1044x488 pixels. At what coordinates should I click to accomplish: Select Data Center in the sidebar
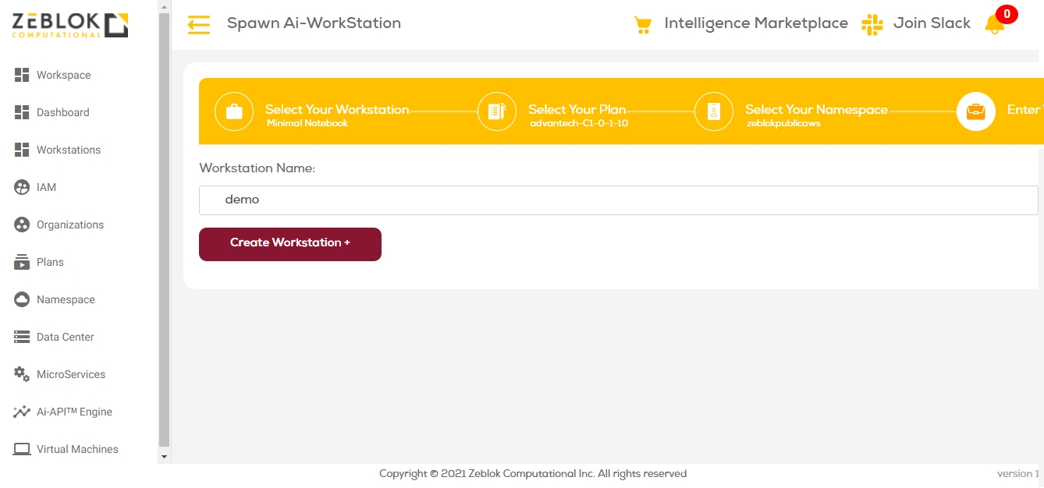pos(65,337)
